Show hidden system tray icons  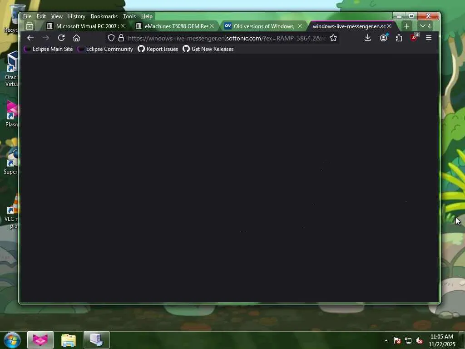point(386,340)
